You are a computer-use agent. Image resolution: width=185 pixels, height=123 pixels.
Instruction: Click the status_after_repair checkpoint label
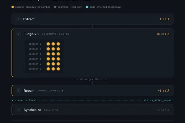pyautogui.click(x=158, y=100)
